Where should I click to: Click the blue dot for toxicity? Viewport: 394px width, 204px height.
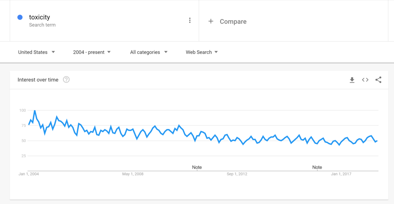20,17
